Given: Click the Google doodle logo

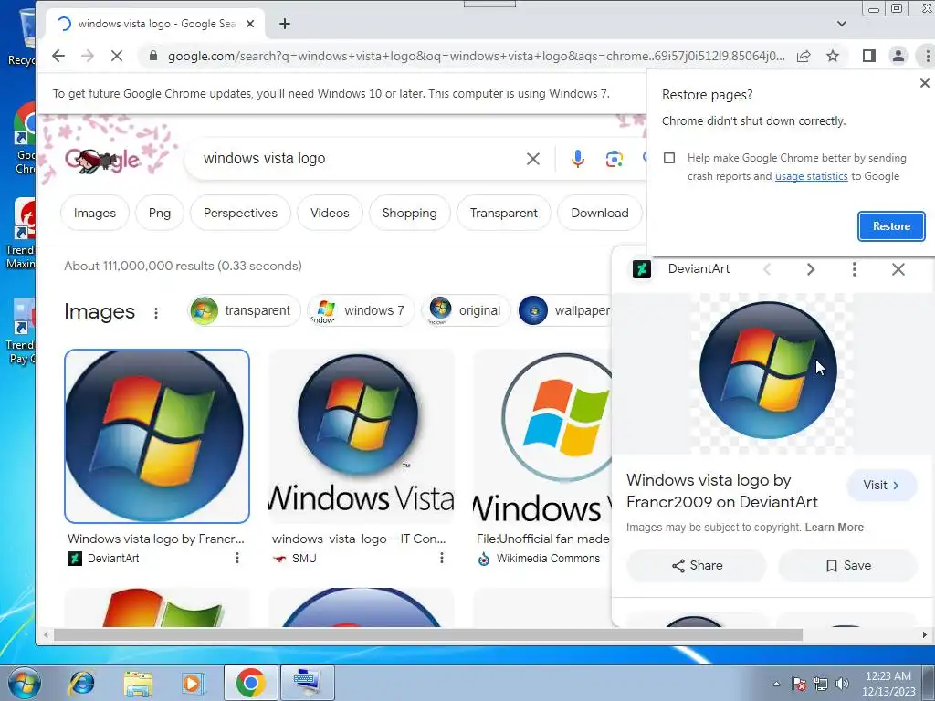Looking at the screenshot, I should click(102, 160).
